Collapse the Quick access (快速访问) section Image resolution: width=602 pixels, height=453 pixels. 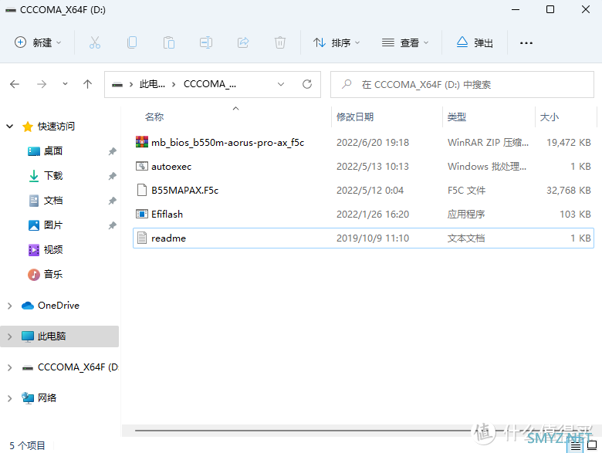click(x=10, y=126)
